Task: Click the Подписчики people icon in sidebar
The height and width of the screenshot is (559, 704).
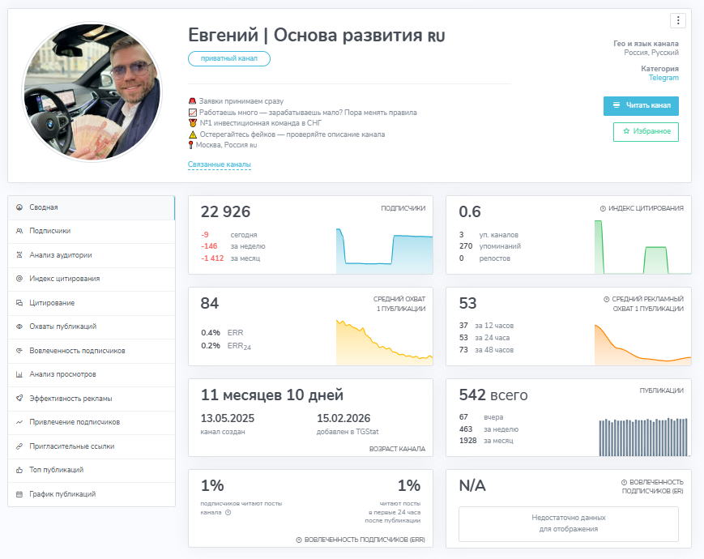Action: coord(19,231)
